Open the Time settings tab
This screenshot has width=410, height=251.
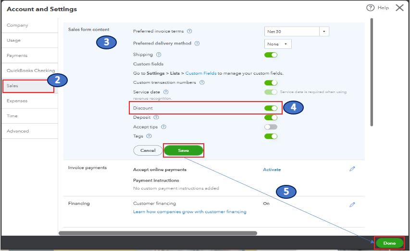point(29,116)
